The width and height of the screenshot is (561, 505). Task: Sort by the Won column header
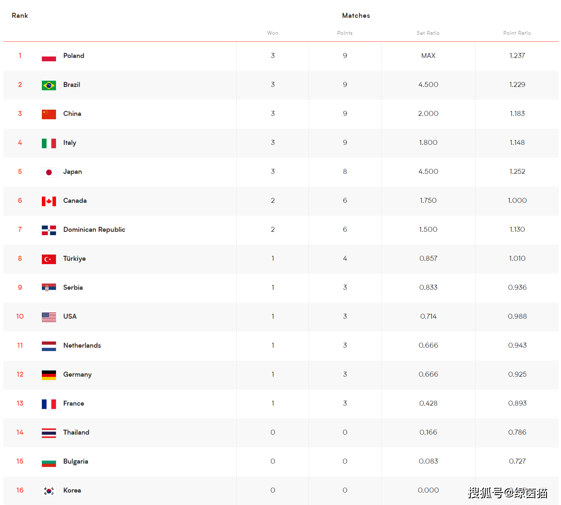[272, 33]
